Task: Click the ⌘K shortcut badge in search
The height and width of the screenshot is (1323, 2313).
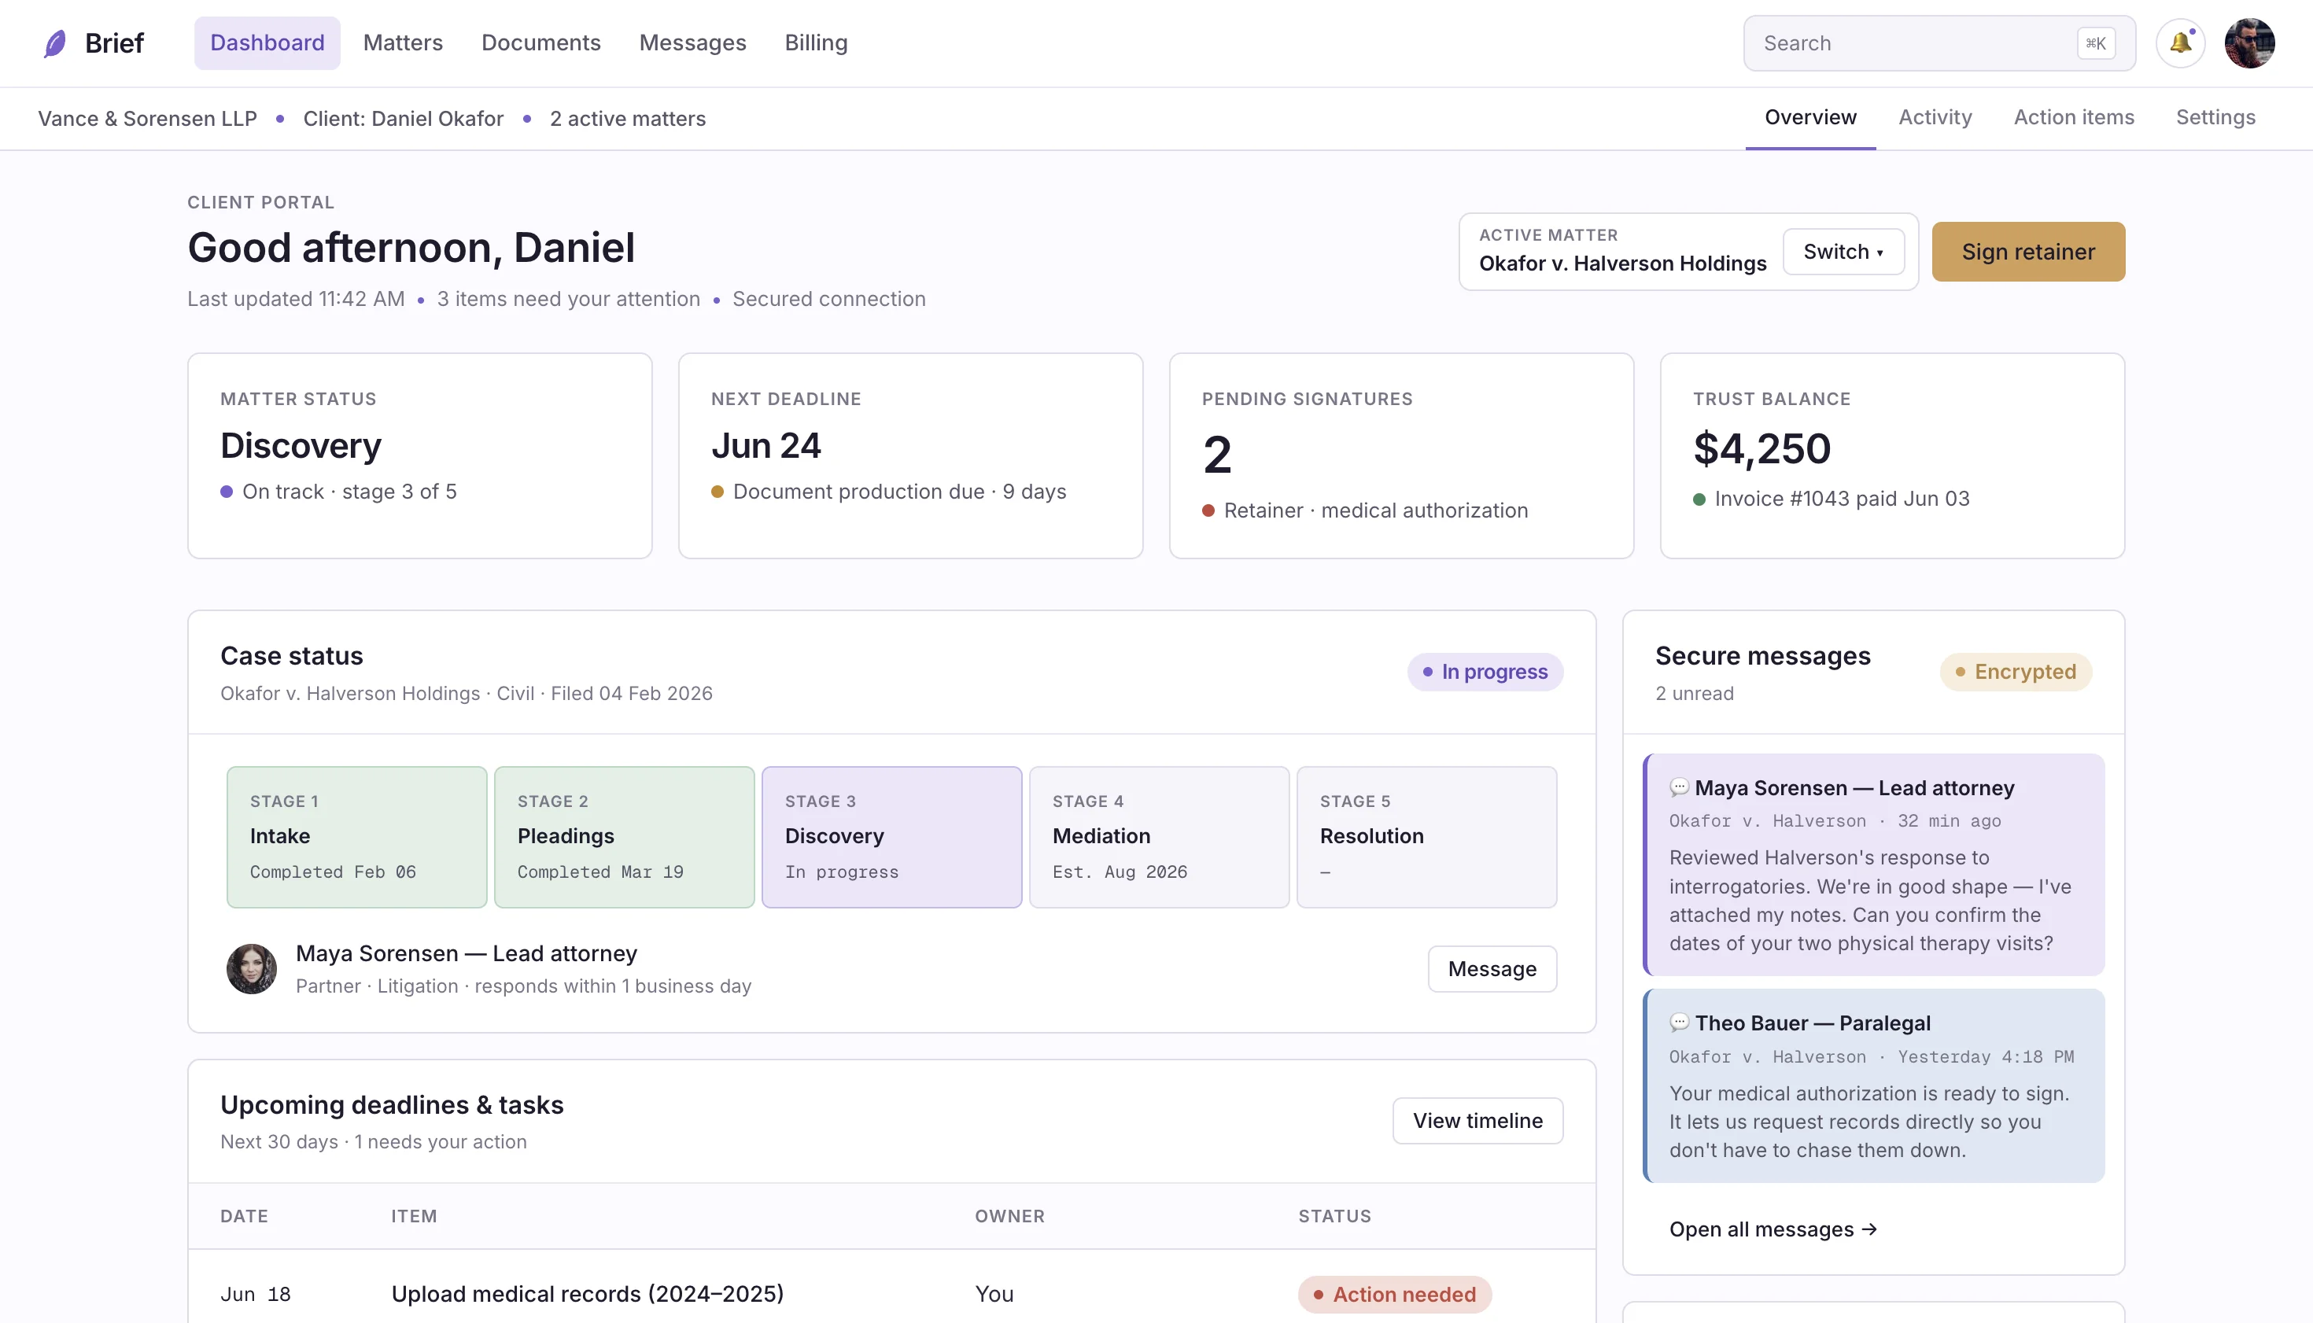Action: point(2096,42)
